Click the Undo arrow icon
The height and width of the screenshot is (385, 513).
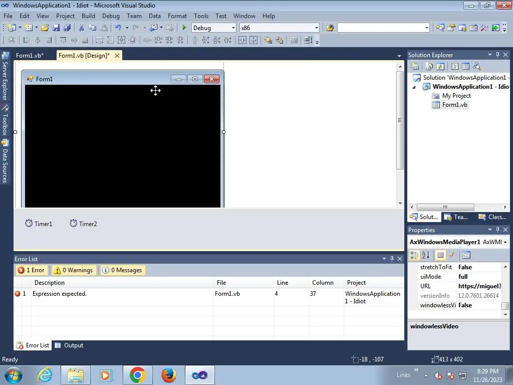[118, 28]
